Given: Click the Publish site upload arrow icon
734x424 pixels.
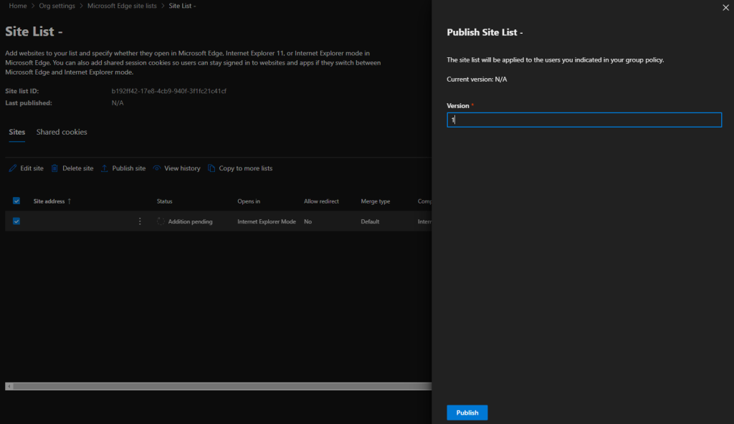Looking at the screenshot, I should click(105, 168).
